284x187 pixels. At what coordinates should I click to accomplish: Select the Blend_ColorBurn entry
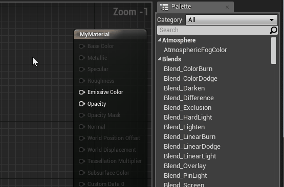point(188,69)
